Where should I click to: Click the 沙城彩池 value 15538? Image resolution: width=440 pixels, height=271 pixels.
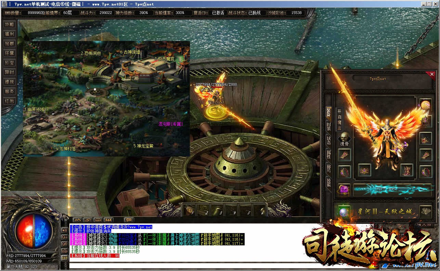pos(296,13)
